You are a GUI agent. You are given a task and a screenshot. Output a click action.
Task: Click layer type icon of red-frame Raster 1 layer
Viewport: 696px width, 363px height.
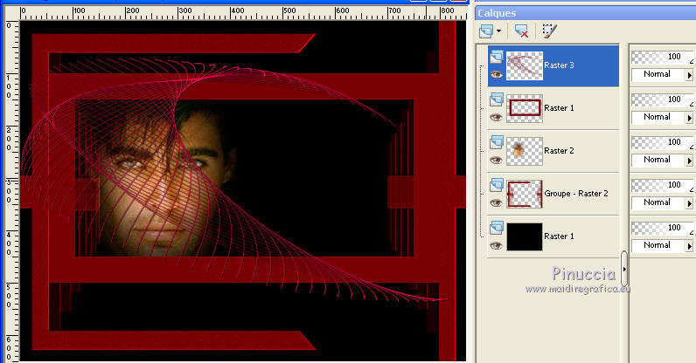[496, 100]
